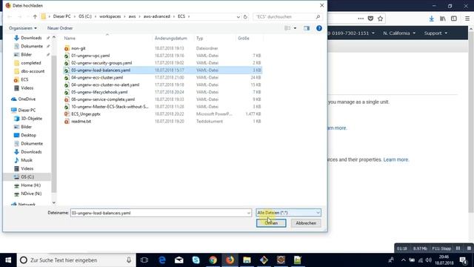Image resolution: width=474 pixels, height=267 pixels.
Task: Select 05-ungerw-lifecyclehook.yaml file
Action: click(x=99, y=92)
